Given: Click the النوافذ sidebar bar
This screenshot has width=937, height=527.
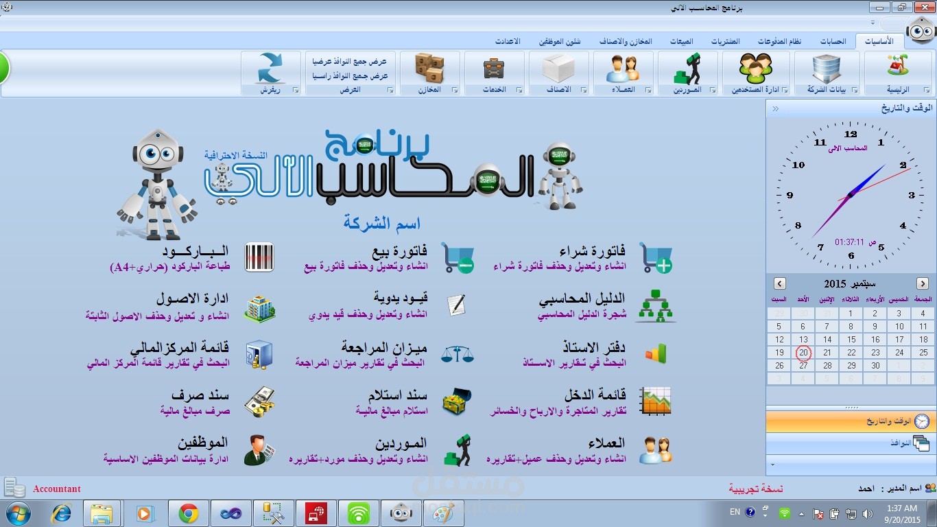Looking at the screenshot, I should pos(849,443).
